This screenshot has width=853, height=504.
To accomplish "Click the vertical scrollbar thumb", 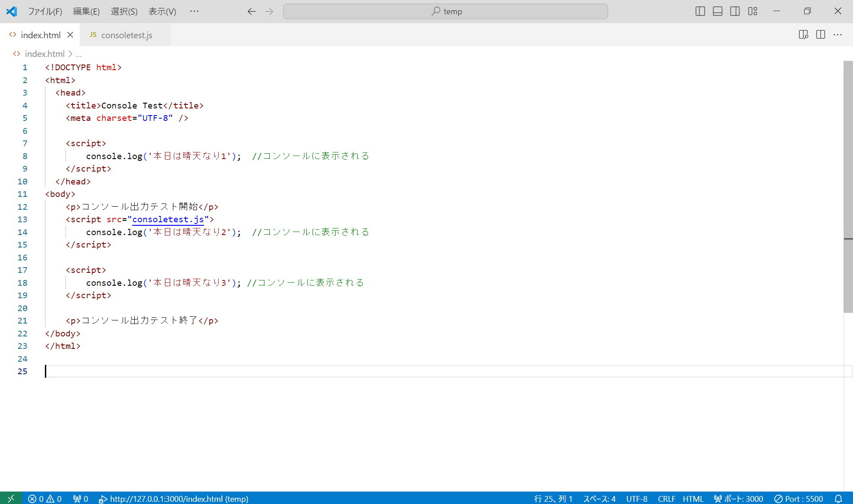I will tap(848, 187).
